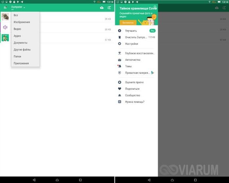Open the sort list icon in left toolbar
229x183 pixels.
(109, 8)
